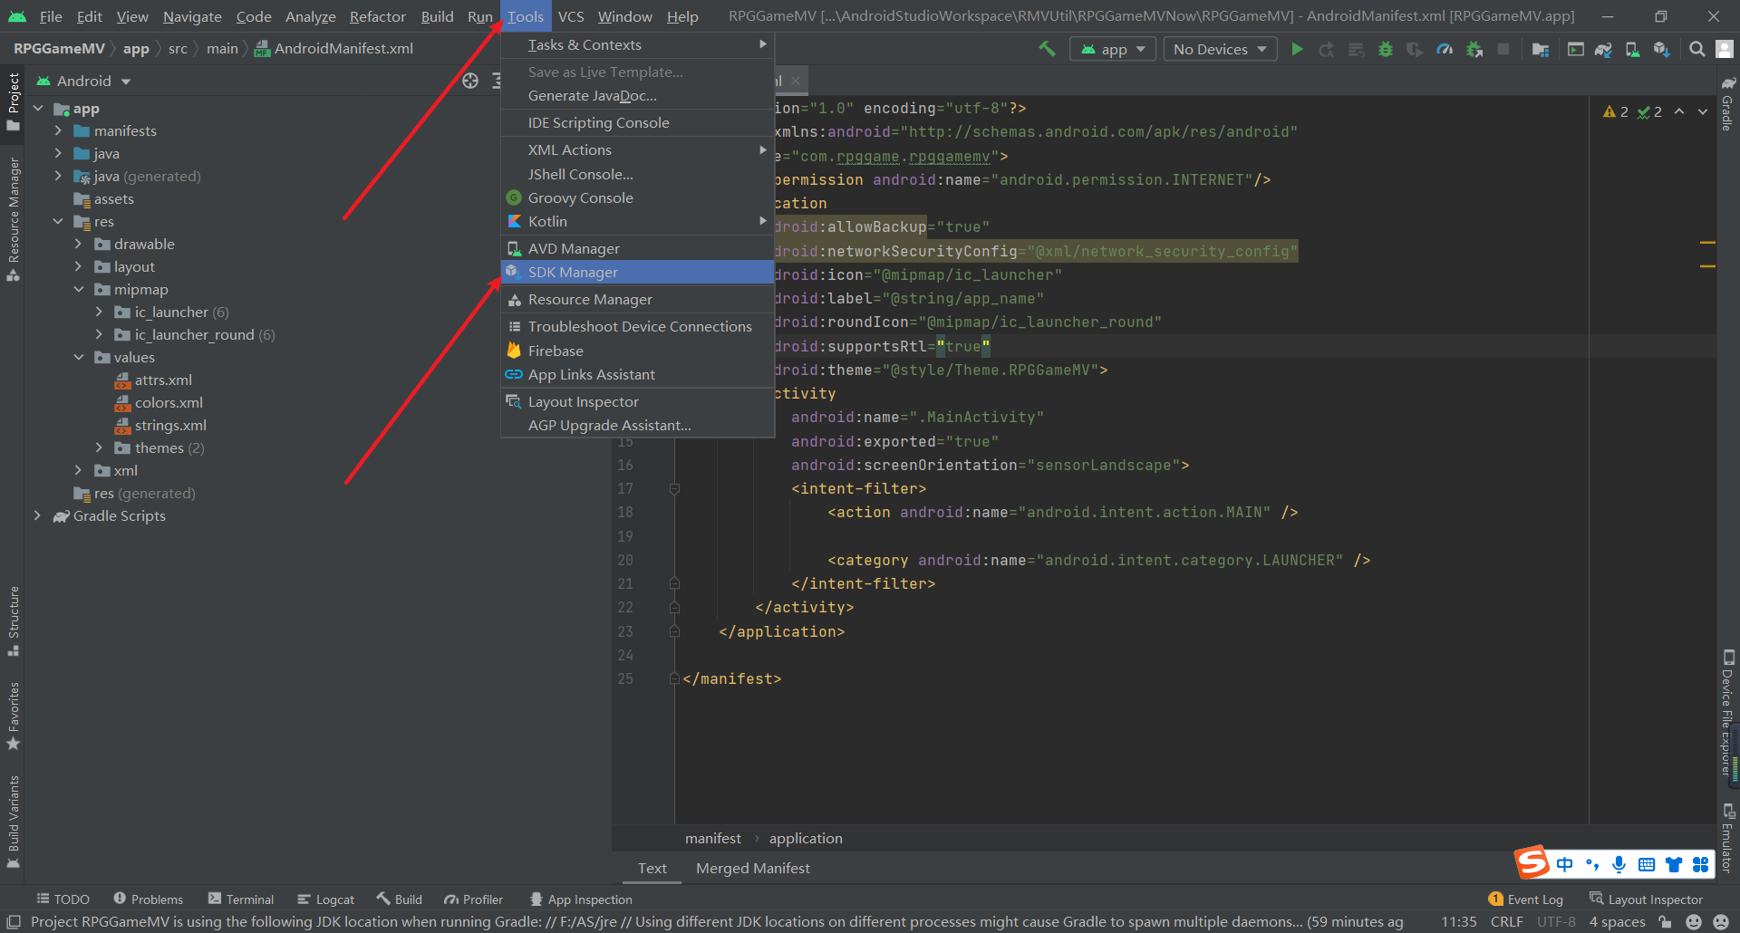Image resolution: width=1740 pixels, height=933 pixels.
Task: Choose AVD Manager from Tools menu
Action: [x=637, y=248]
